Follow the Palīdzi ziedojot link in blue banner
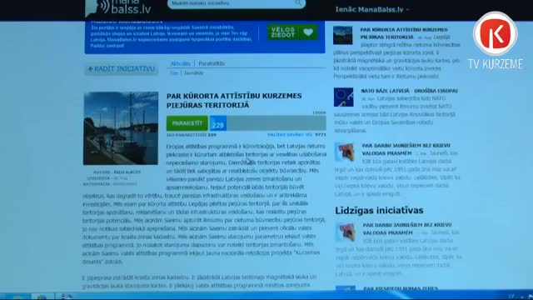This screenshot has height=300, width=533. pyautogui.click(x=107, y=46)
